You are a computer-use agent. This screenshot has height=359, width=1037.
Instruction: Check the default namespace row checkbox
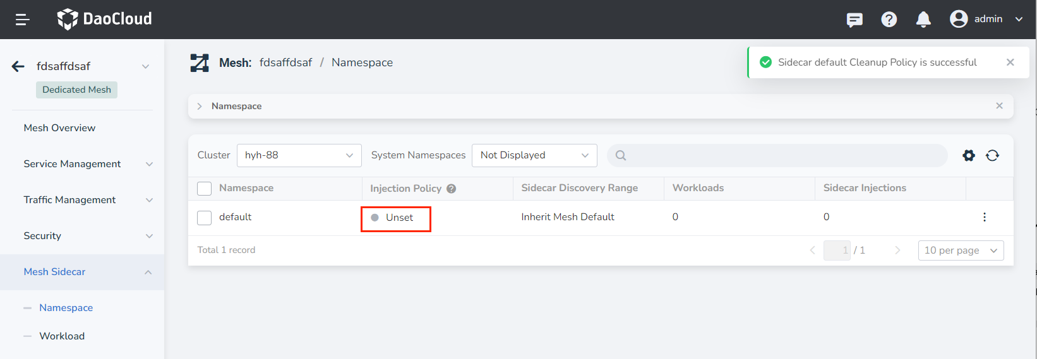point(205,218)
